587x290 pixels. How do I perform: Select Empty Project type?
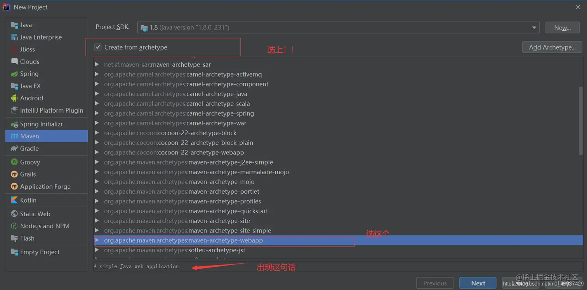tap(47, 252)
